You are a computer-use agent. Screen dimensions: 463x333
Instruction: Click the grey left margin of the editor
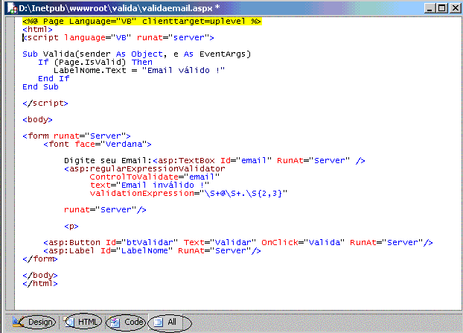(10, 162)
